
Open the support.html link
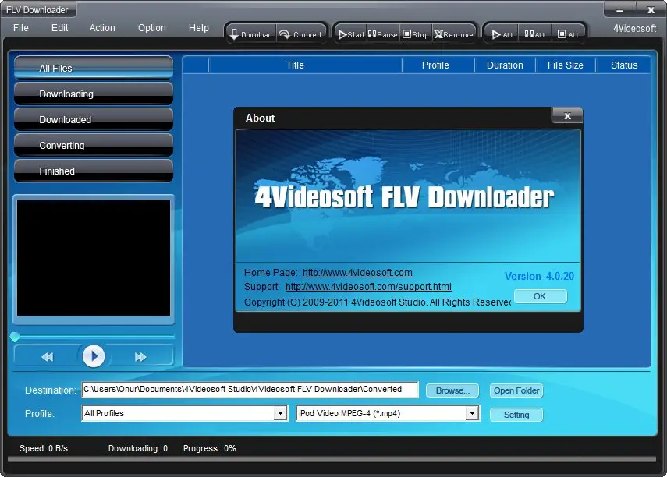[368, 287]
